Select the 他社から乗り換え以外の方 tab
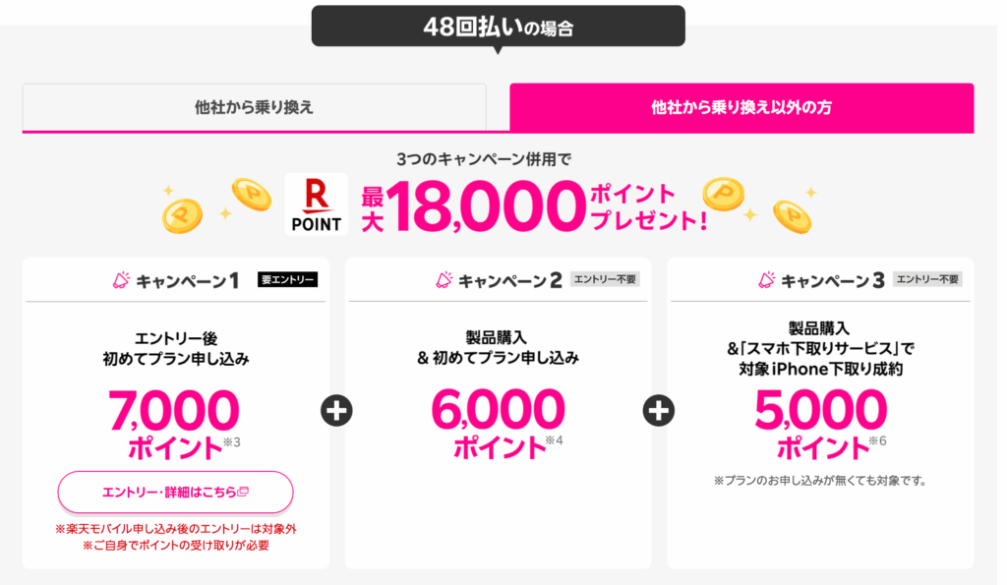 tap(741, 107)
